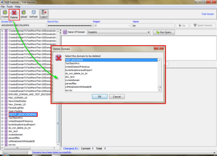Select survey in the delete list

click(x=111, y=90)
